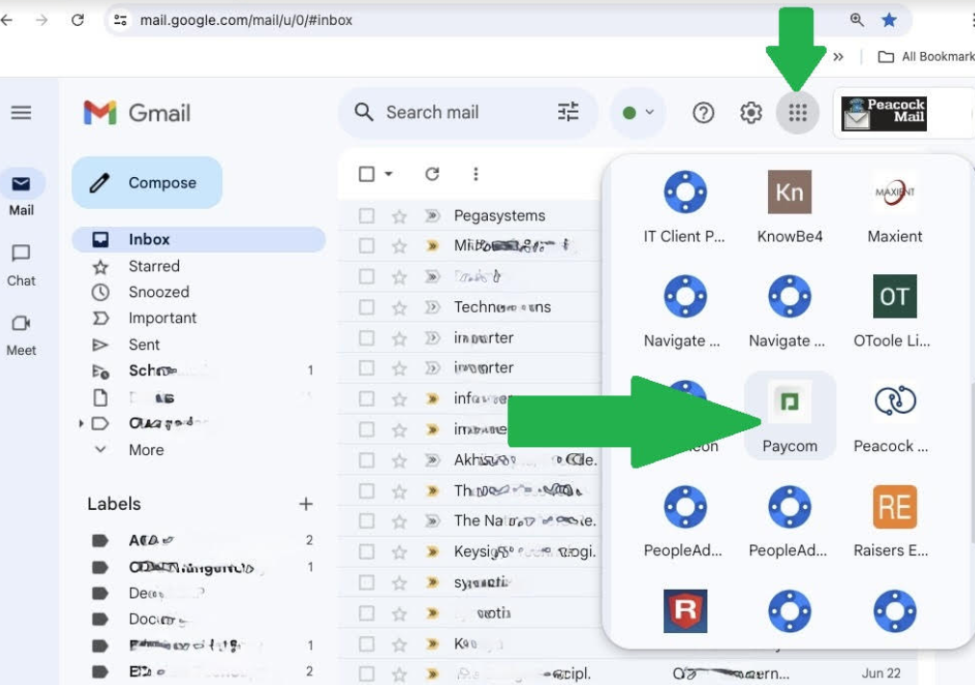Open Gmail settings gear
Image resolution: width=975 pixels, height=685 pixels.
click(751, 114)
